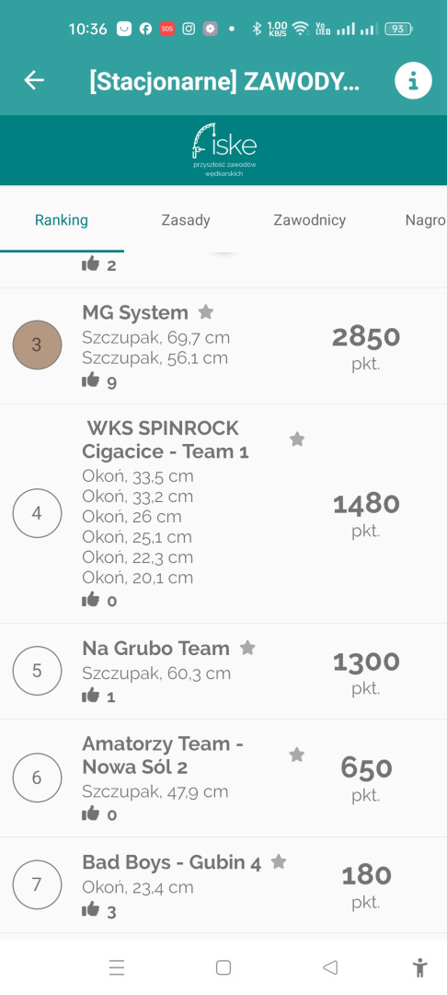
Task: Switch to the Zasady tab
Action: click(186, 220)
